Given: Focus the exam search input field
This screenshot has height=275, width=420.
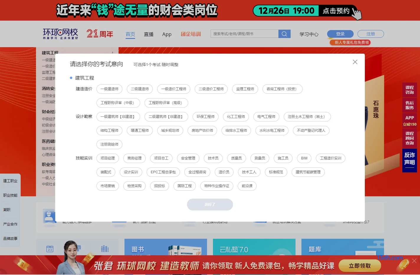Looking at the screenshot, I should click(x=245, y=34).
